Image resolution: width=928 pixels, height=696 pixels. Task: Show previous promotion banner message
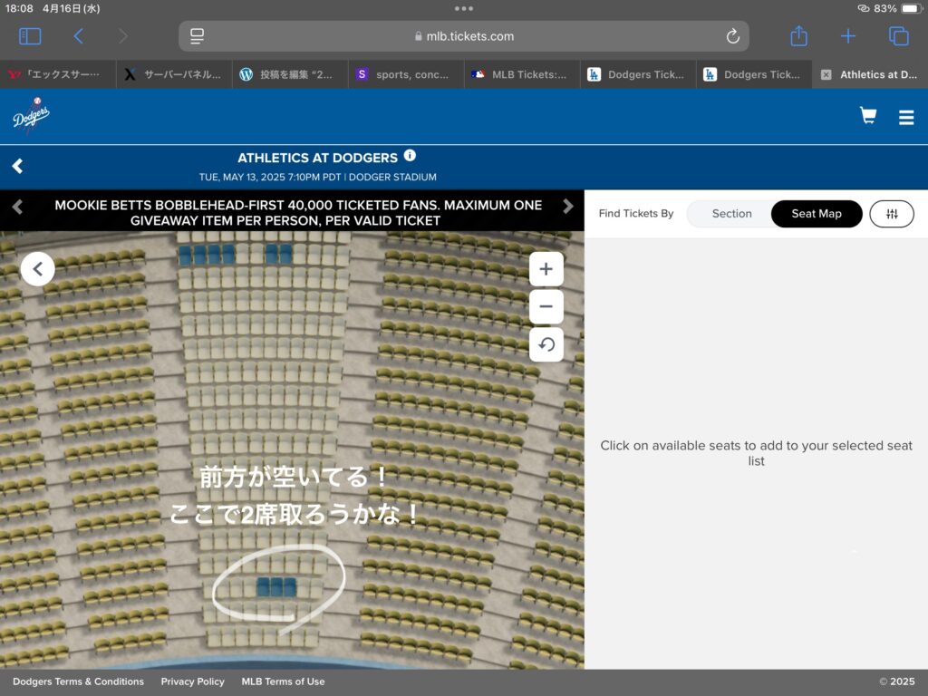(x=17, y=207)
